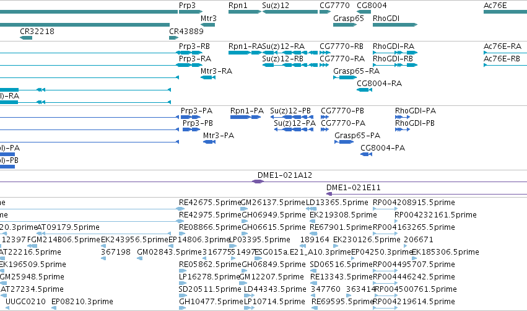Open the Mtr3-PA protein label
The width and height of the screenshot is (527, 311).
click(219, 136)
